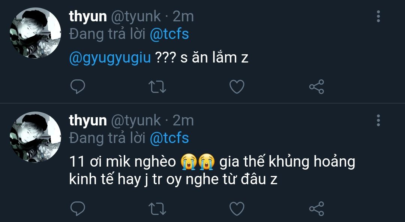Like the "s ăn lắm z" tweet
This screenshot has width=405, height=222.
(x=237, y=87)
